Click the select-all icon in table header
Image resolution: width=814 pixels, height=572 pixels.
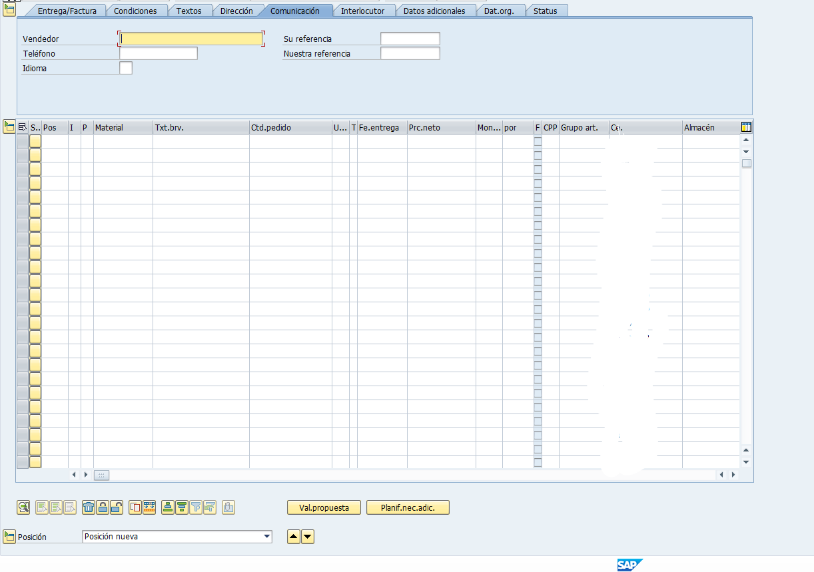coord(23,127)
